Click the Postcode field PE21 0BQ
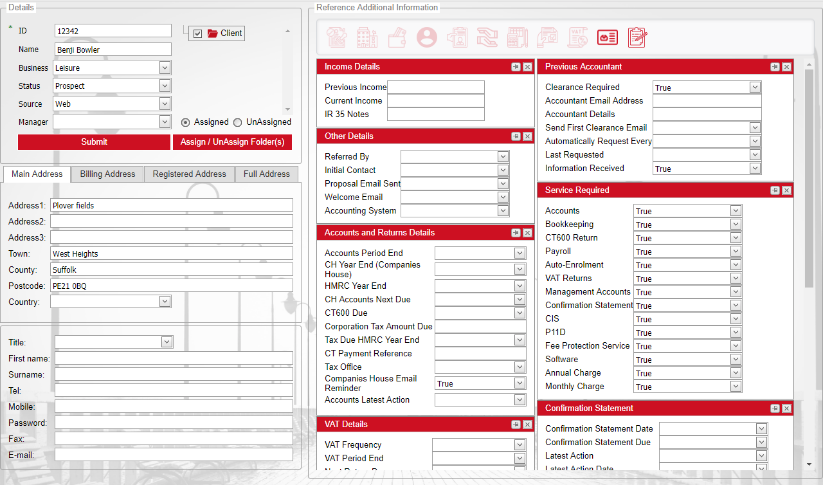The width and height of the screenshot is (823, 485). tap(172, 286)
